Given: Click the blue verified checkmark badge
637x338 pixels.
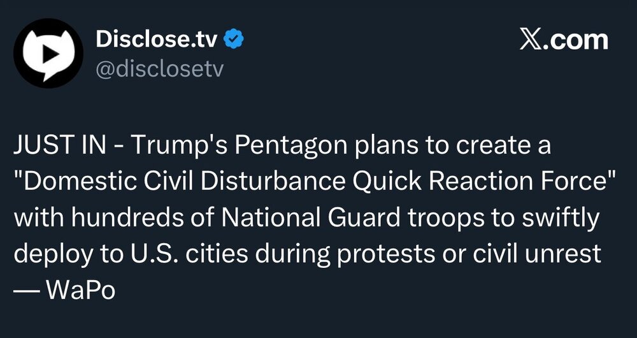Looking at the screenshot, I should 234,40.
